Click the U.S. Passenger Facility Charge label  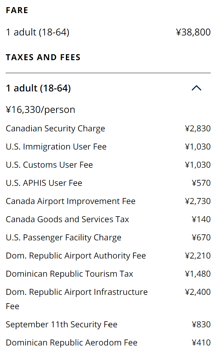(x=63, y=238)
